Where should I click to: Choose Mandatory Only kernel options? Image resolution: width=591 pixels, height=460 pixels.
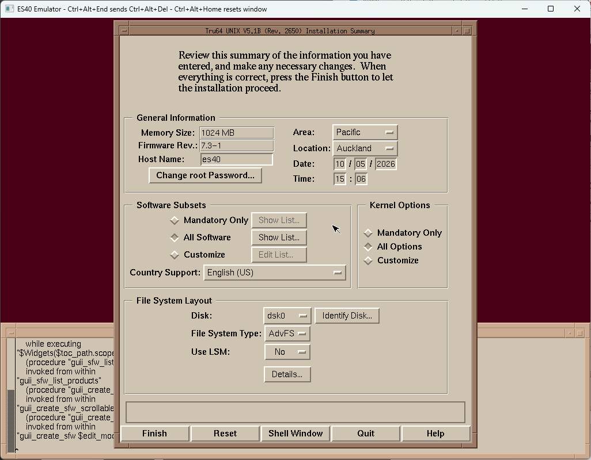[403, 233]
